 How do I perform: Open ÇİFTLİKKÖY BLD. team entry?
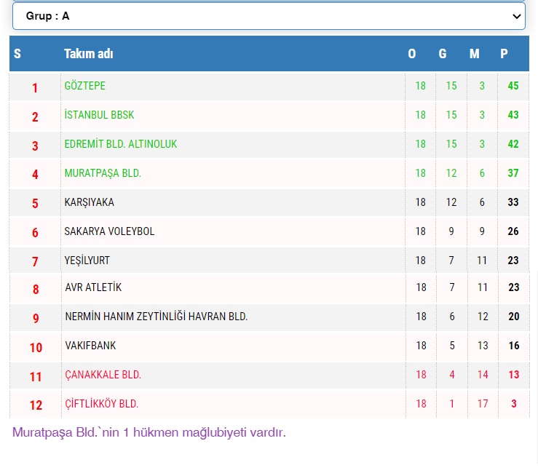[x=101, y=404]
